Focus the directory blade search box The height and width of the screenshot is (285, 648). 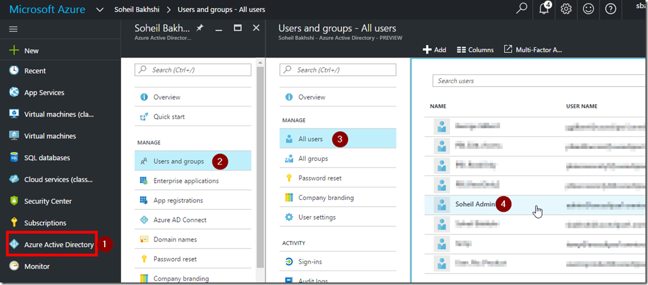point(193,70)
